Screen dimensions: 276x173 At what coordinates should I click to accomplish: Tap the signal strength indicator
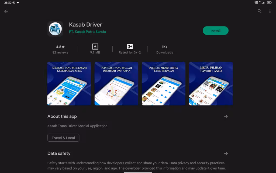264,2
